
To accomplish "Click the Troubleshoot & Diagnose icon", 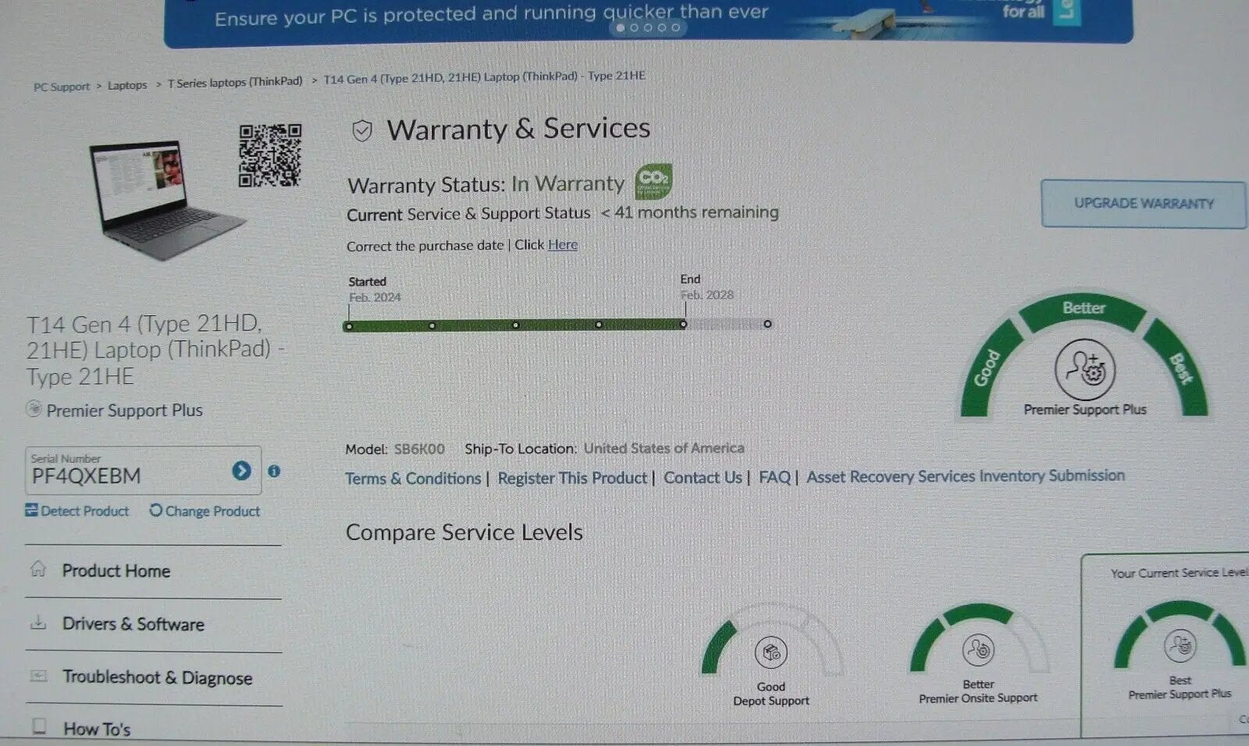I will point(38,676).
